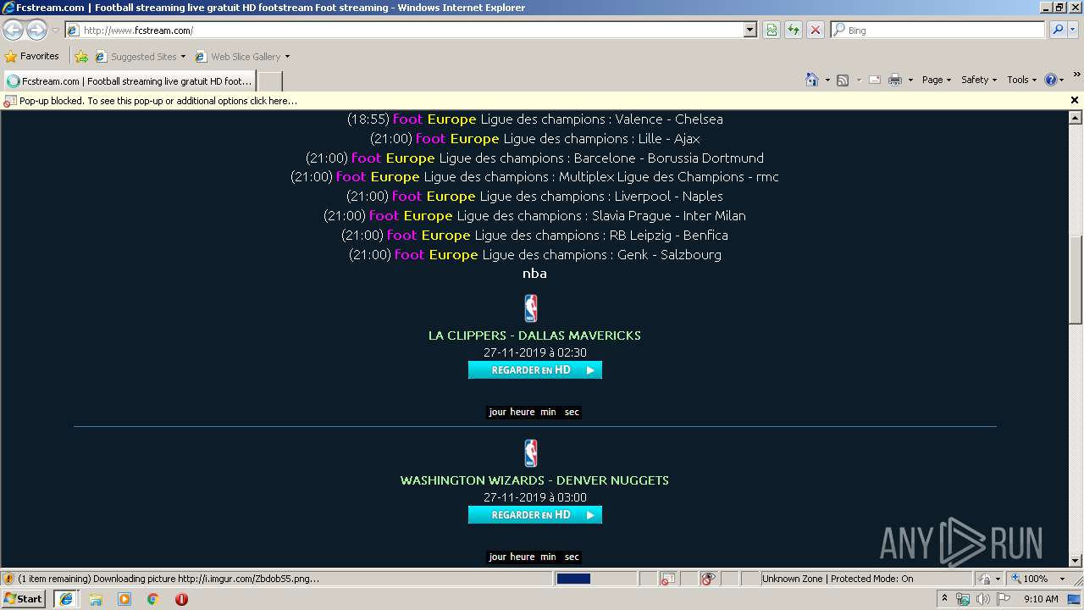1084x610 pixels.
Task: Open the recent pages dropdown next to Forward
Action: [55, 30]
